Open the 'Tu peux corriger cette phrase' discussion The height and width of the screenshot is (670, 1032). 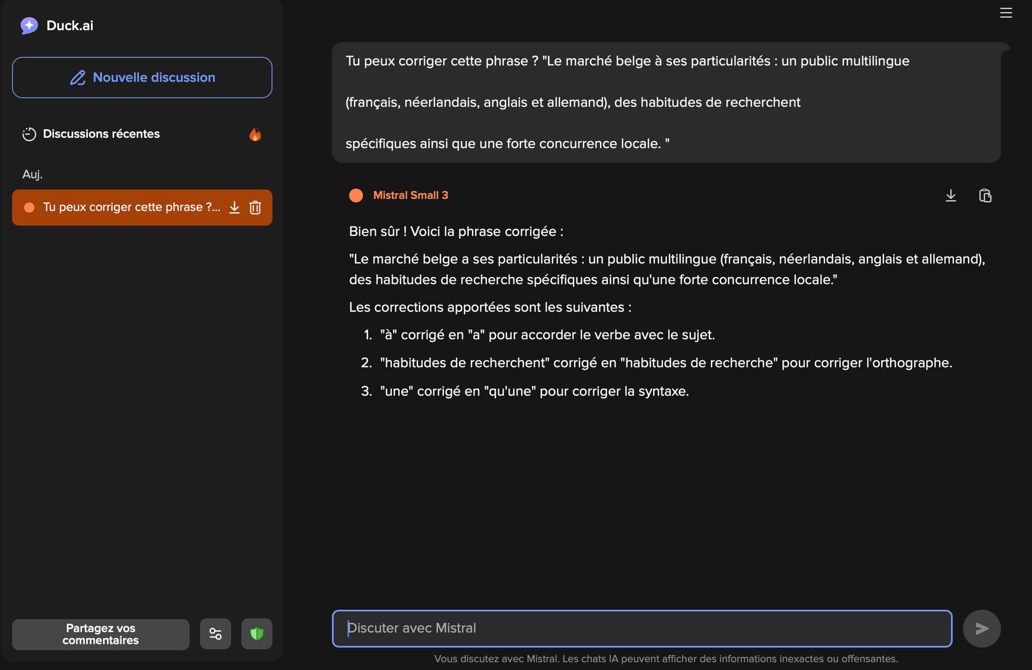(131, 207)
